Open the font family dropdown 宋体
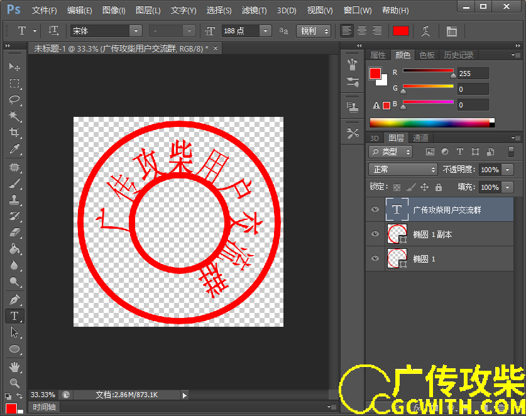 136,31
